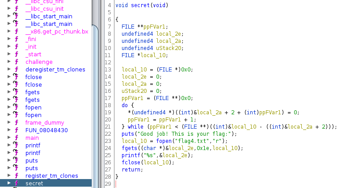Open FUN_08048430 from the tree
Image resolution: width=350 pixels, height=188 pixels.
[46, 130]
